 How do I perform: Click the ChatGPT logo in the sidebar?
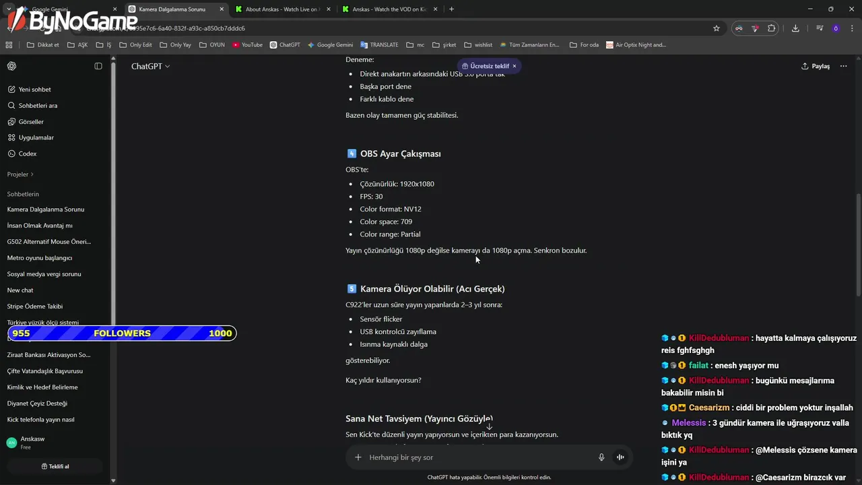[11, 66]
